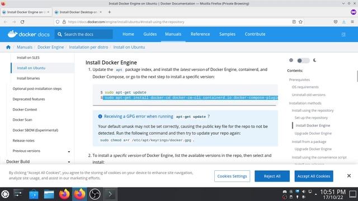358x201 pixels.
Task: Open the terminal launcher in taskbar
Action: tap(110, 194)
